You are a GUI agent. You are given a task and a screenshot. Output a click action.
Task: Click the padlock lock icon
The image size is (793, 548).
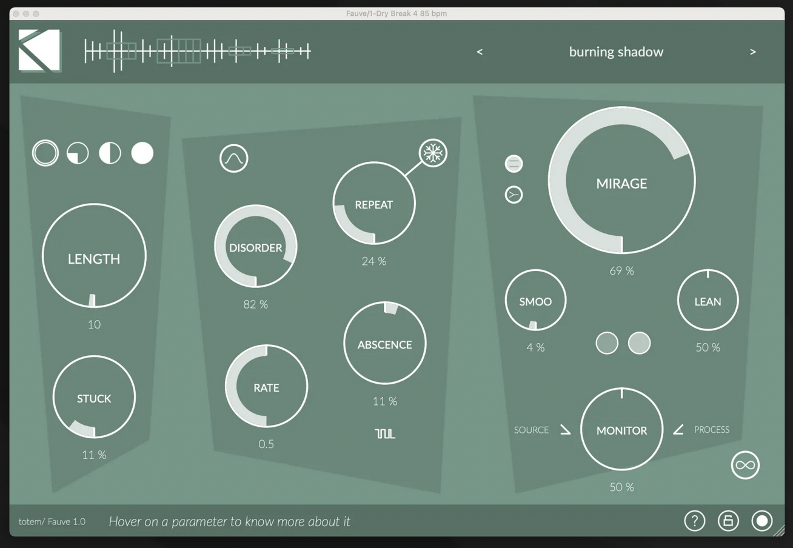pos(728,520)
